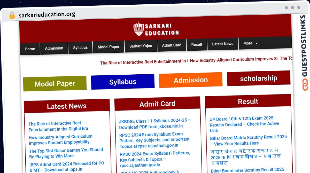
Task: Open IBPS Admit Card 2024 link
Action: point(67,167)
